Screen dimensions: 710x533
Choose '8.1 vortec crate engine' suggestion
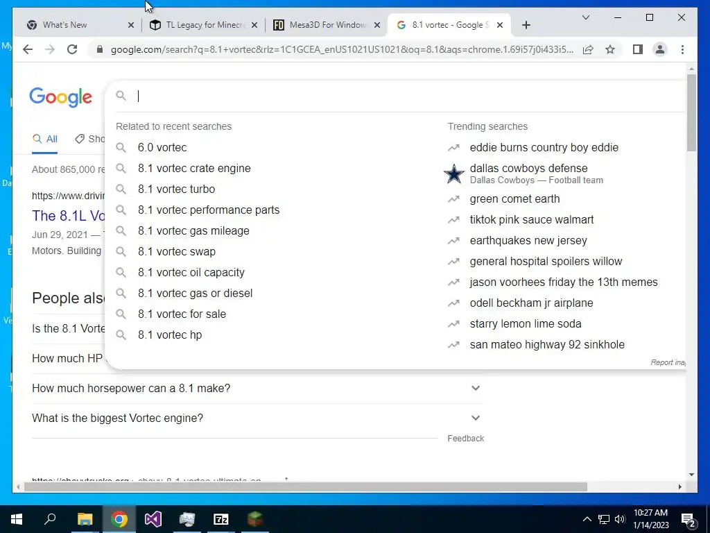click(x=194, y=168)
